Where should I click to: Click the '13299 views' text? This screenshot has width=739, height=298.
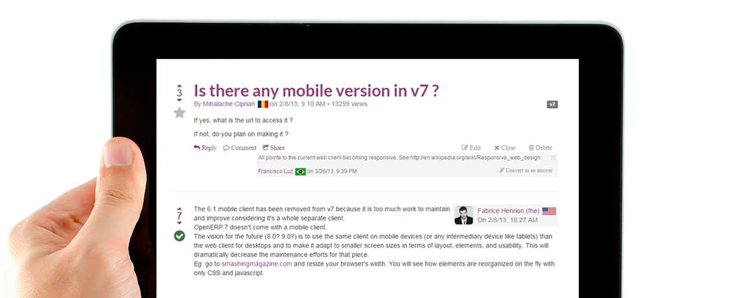coord(349,104)
